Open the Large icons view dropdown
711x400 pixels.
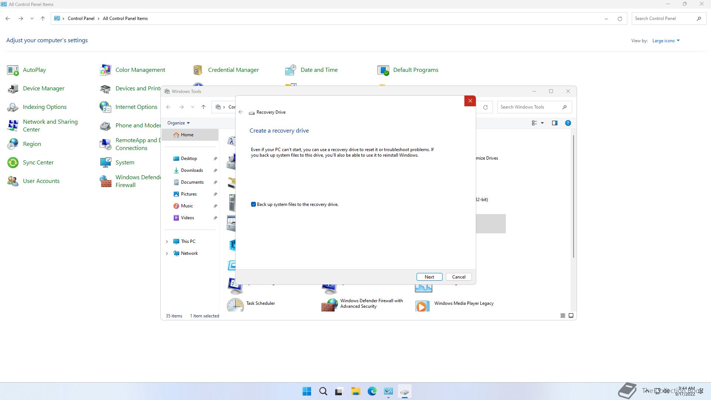click(x=666, y=41)
